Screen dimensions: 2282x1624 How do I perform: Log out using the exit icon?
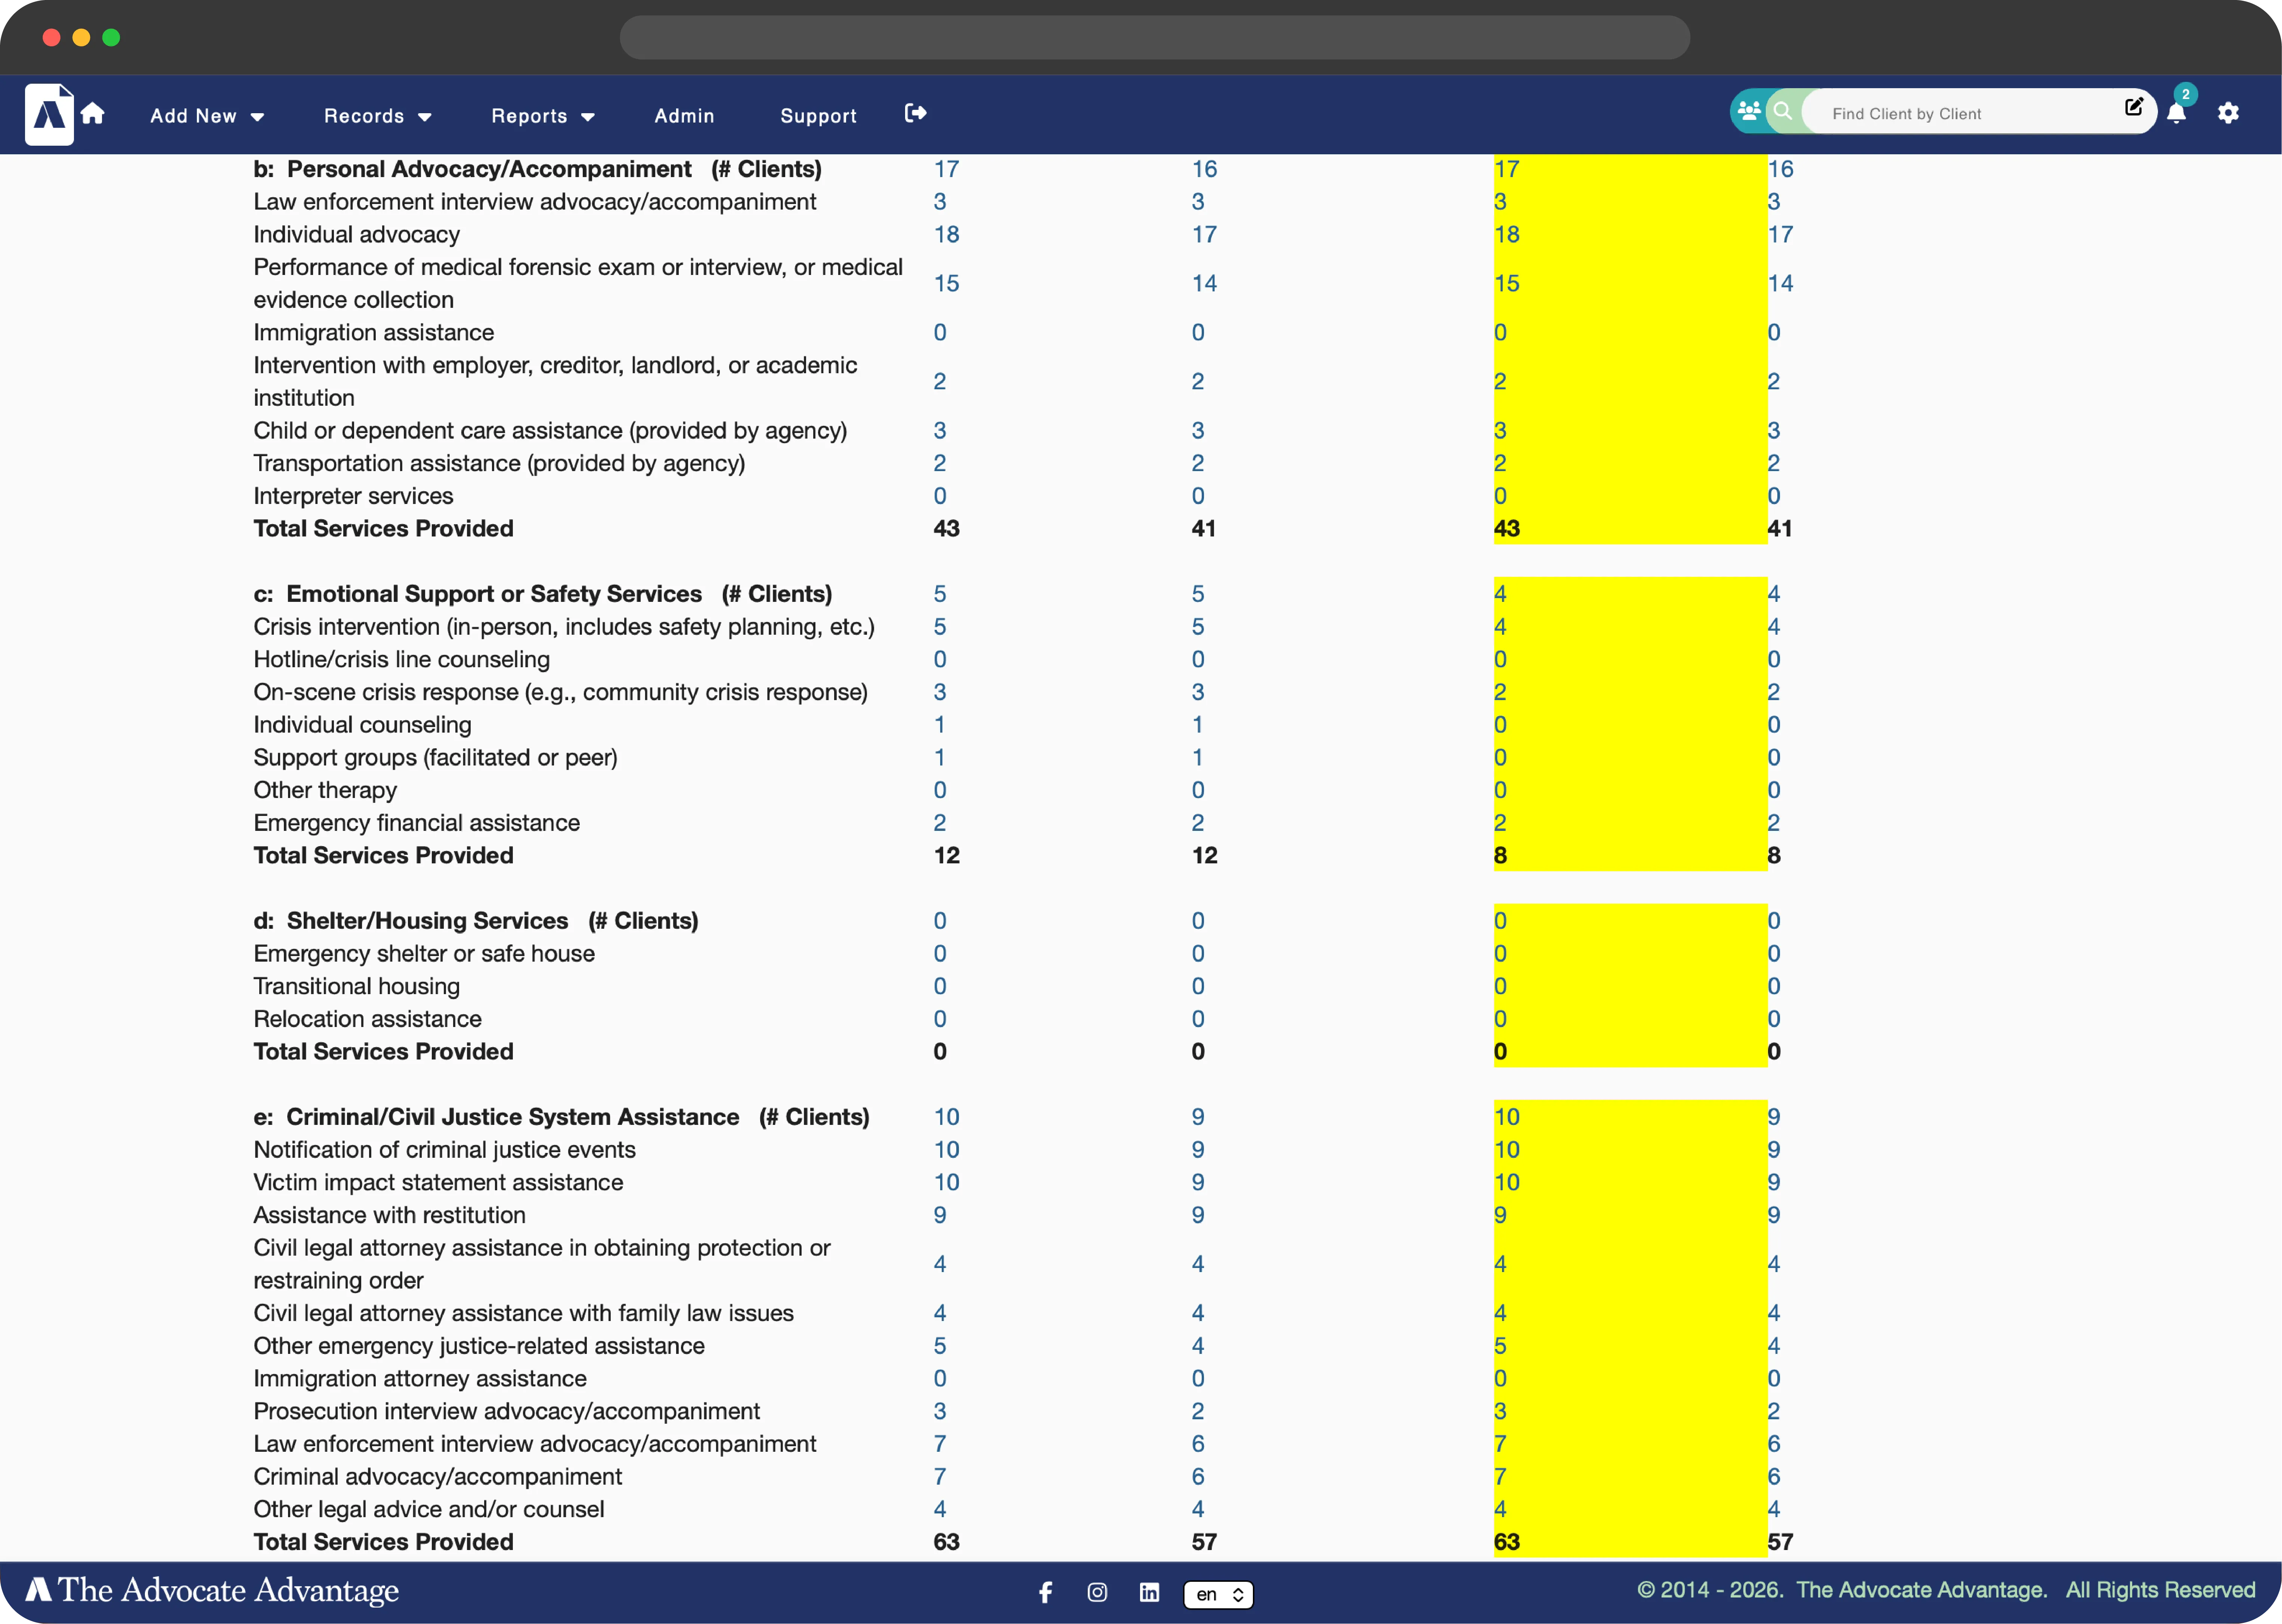pyautogui.click(x=915, y=113)
